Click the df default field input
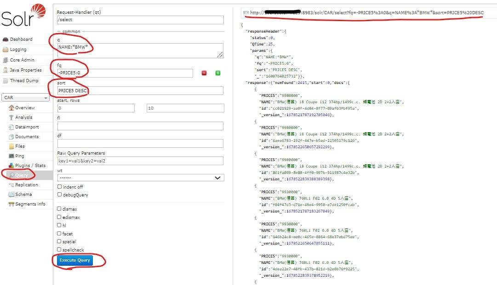This screenshot has width=497, height=285. pyautogui.click(x=140, y=144)
